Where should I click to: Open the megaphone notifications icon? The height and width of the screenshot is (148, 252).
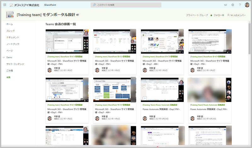pyautogui.click(x=226, y=5)
